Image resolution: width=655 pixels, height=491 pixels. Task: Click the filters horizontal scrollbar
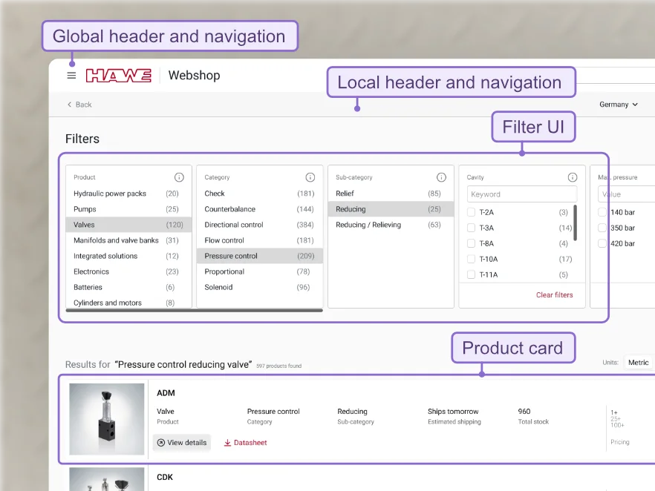pyautogui.click(x=195, y=310)
